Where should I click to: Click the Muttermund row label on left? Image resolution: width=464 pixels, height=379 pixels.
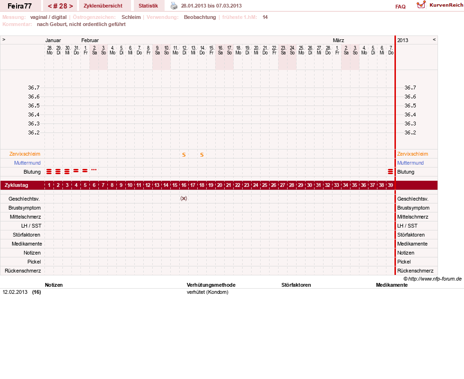27,163
